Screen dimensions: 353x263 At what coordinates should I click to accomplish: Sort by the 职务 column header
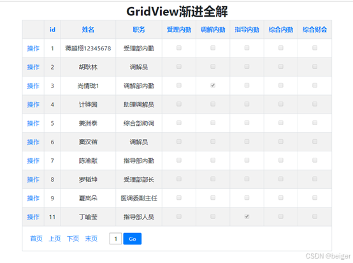pos(139,29)
